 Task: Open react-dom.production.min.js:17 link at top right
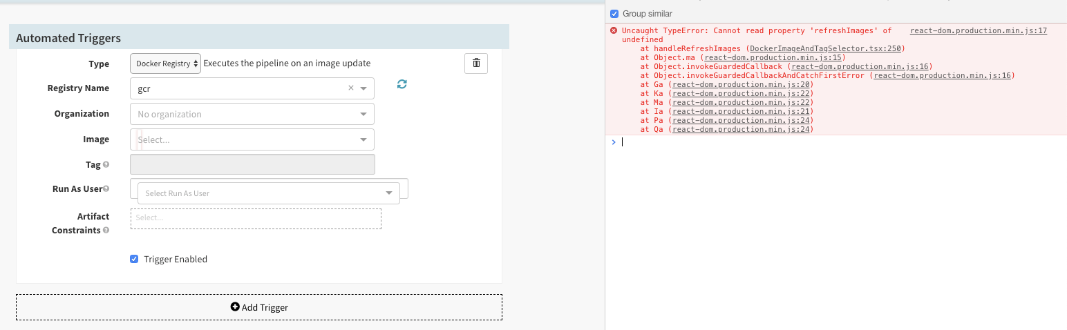(979, 30)
